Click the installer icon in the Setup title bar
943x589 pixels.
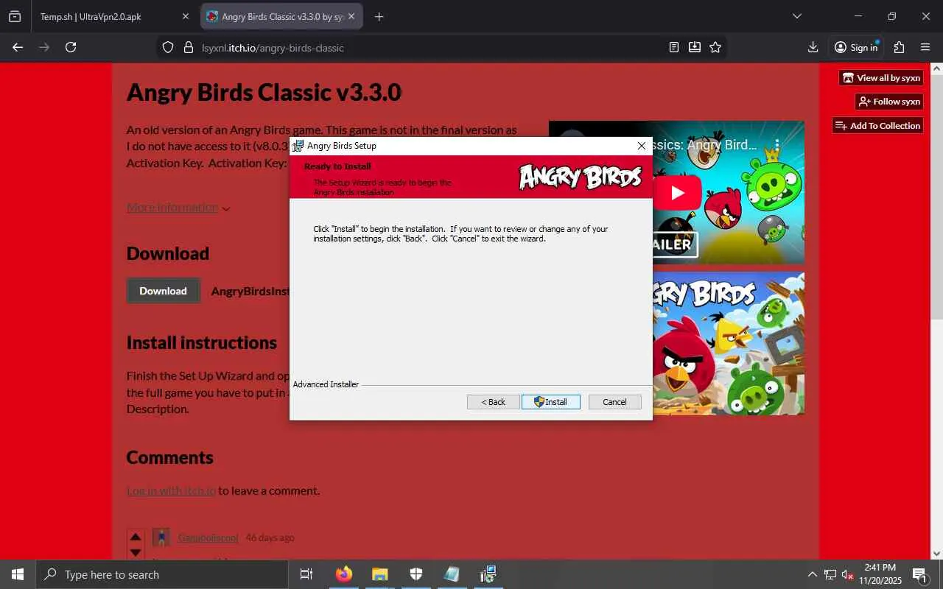[298, 146]
